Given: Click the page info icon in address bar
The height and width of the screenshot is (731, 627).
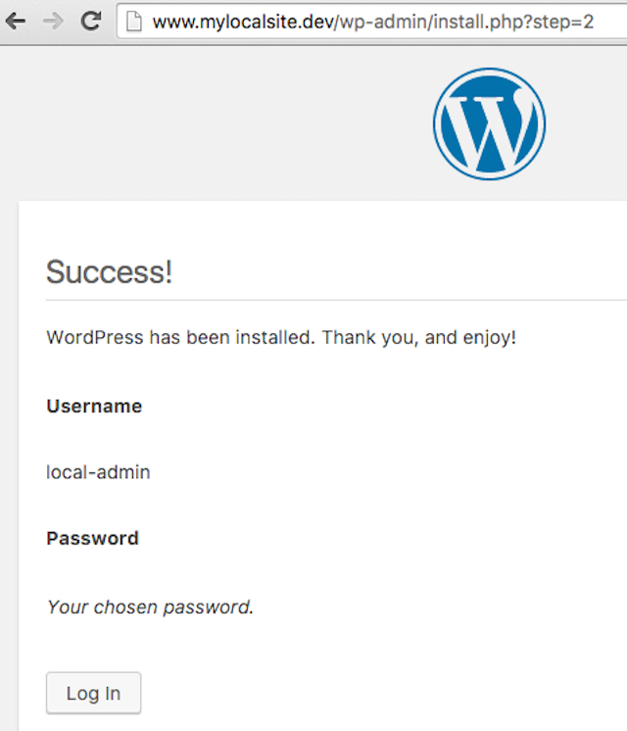Looking at the screenshot, I should pos(135,21).
